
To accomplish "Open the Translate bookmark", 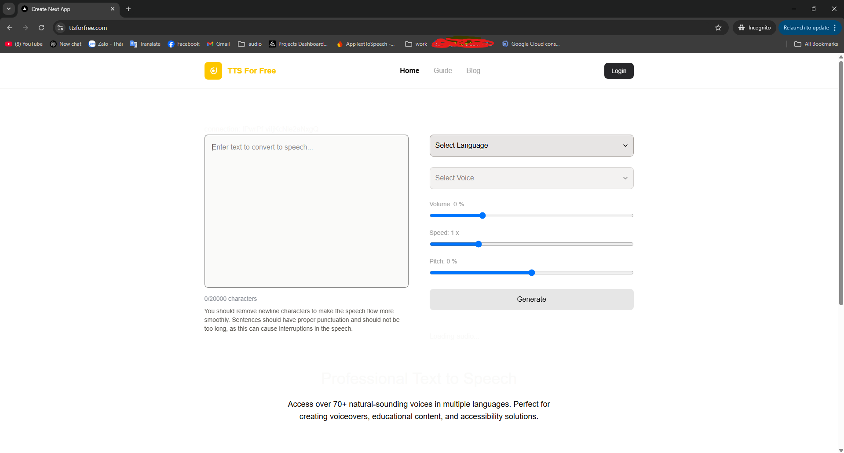I will [145, 44].
